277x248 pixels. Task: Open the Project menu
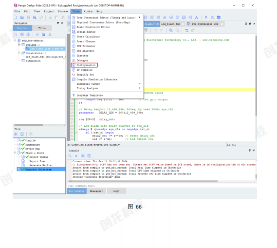point(49,11)
